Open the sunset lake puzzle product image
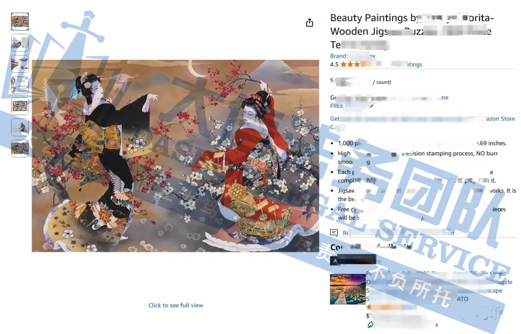 click(347, 289)
